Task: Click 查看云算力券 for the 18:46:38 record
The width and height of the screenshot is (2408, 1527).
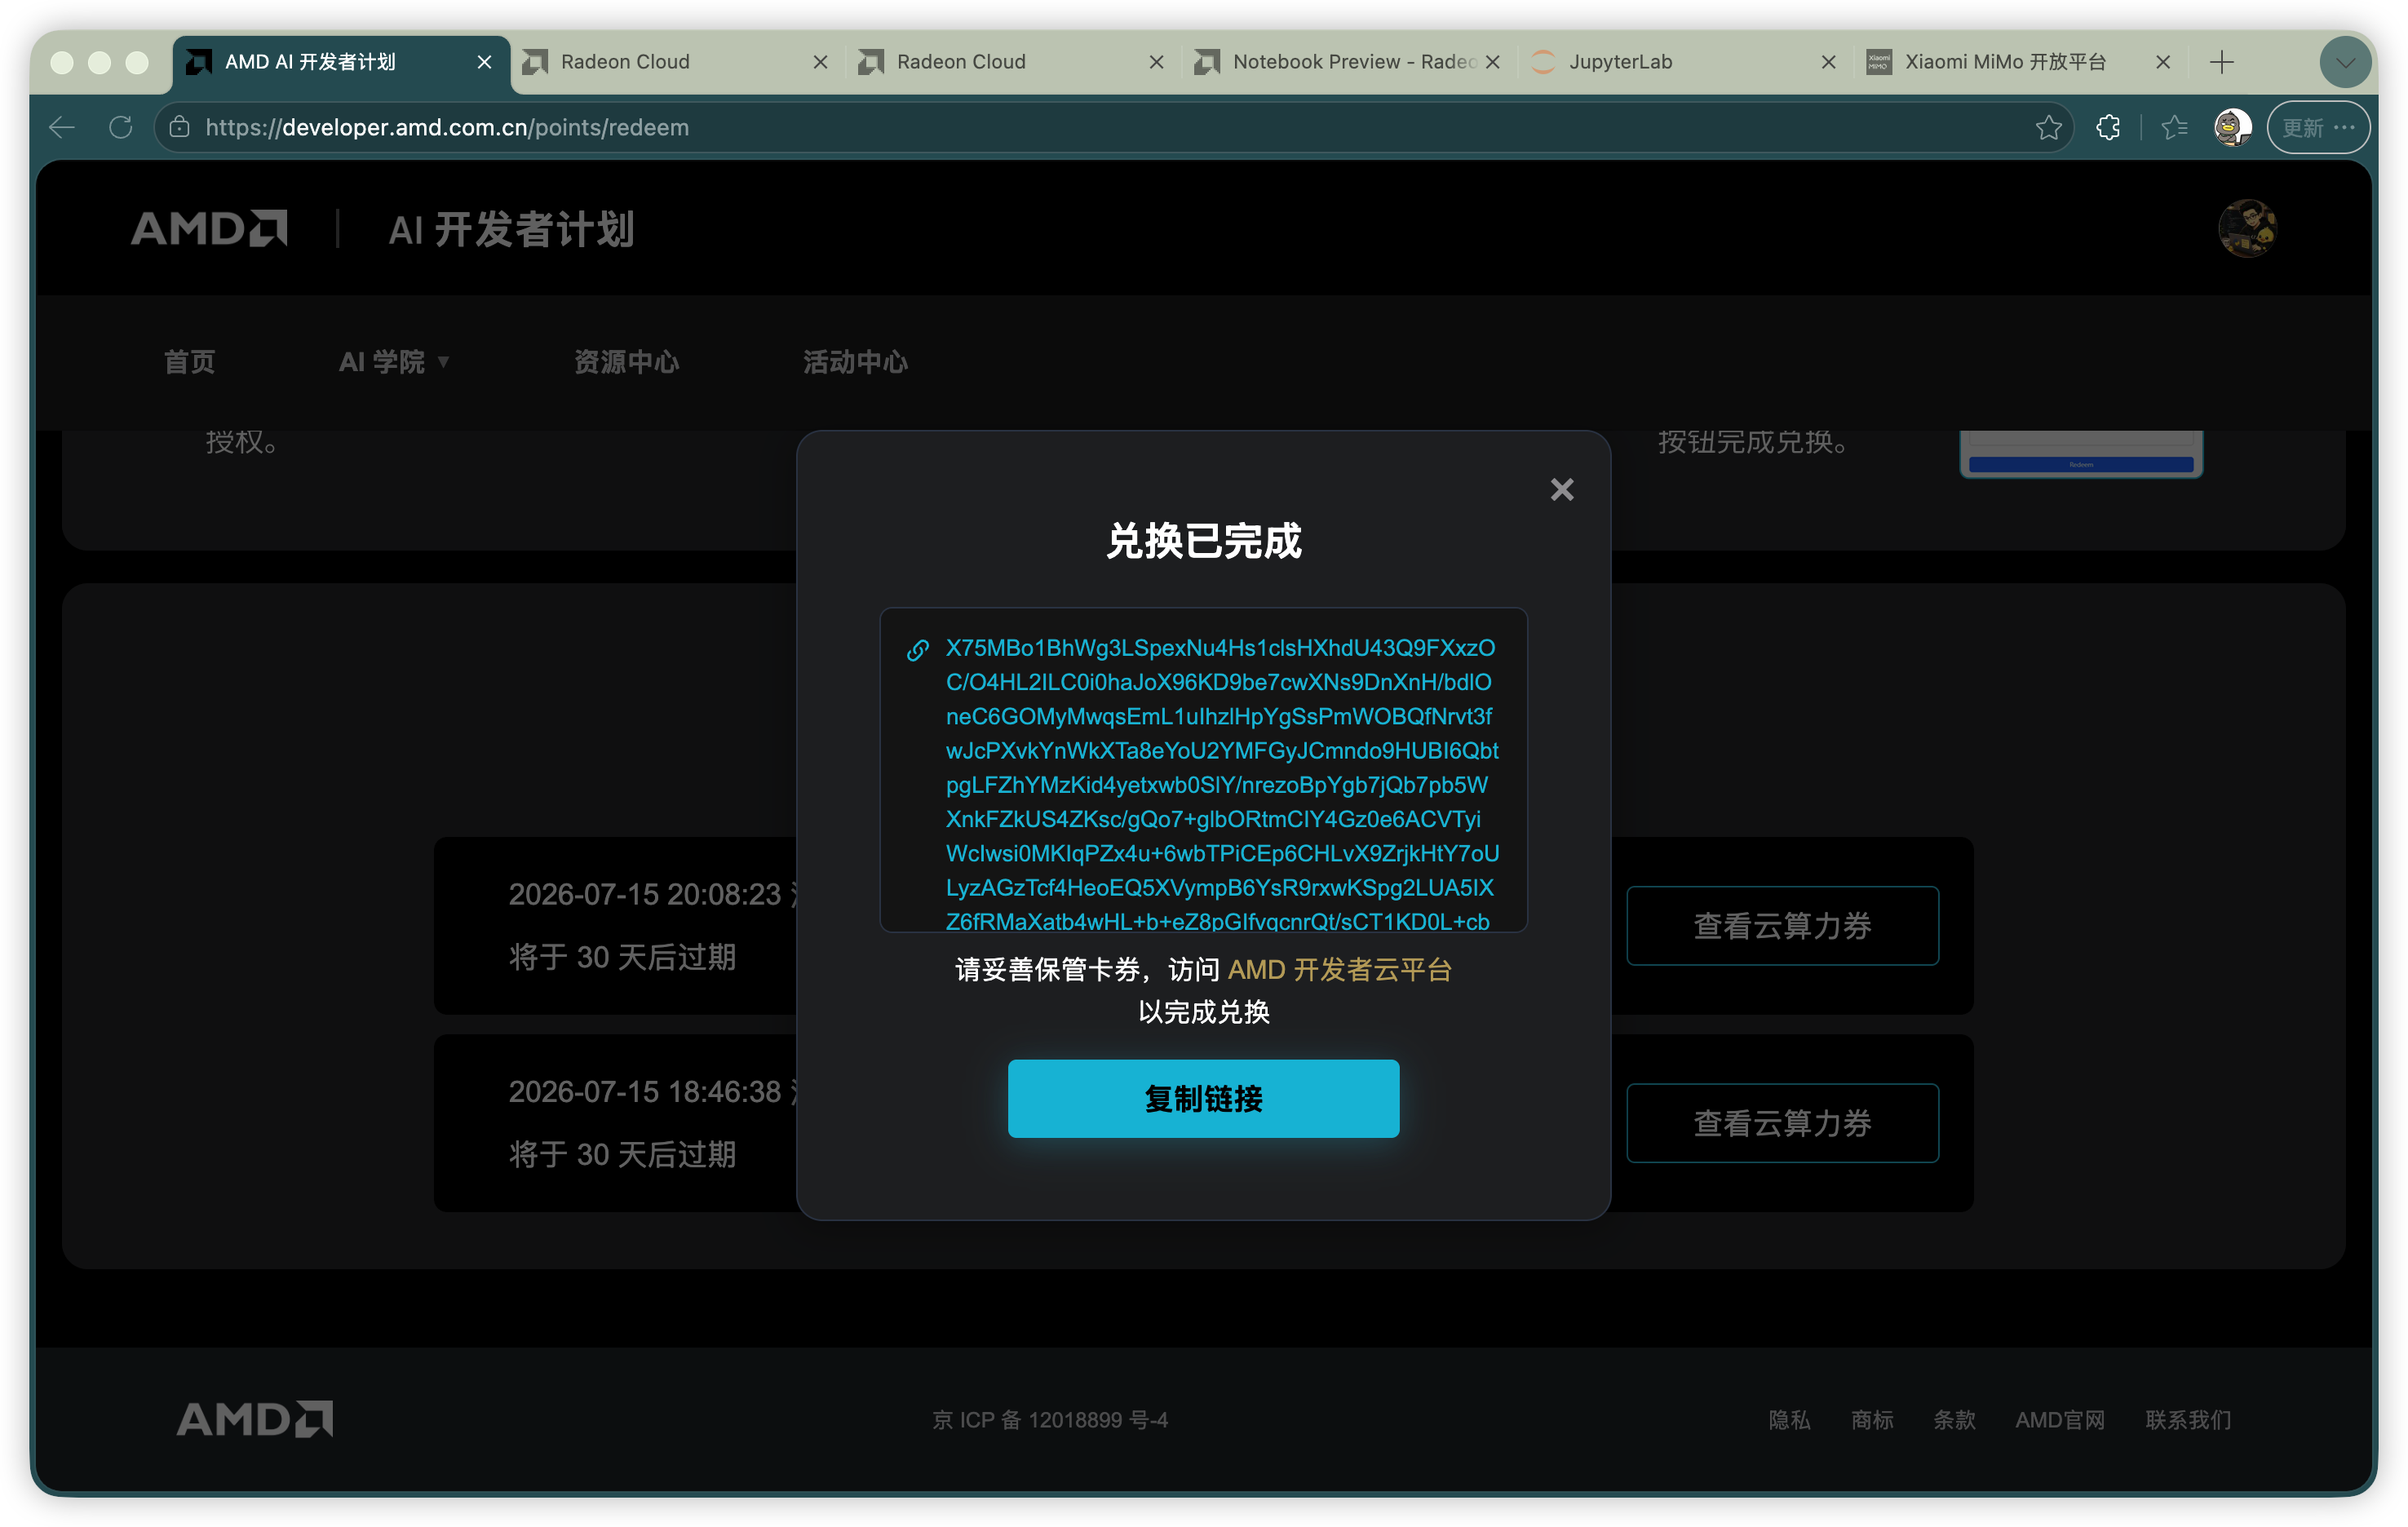Action: (x=1782, y=1122)
